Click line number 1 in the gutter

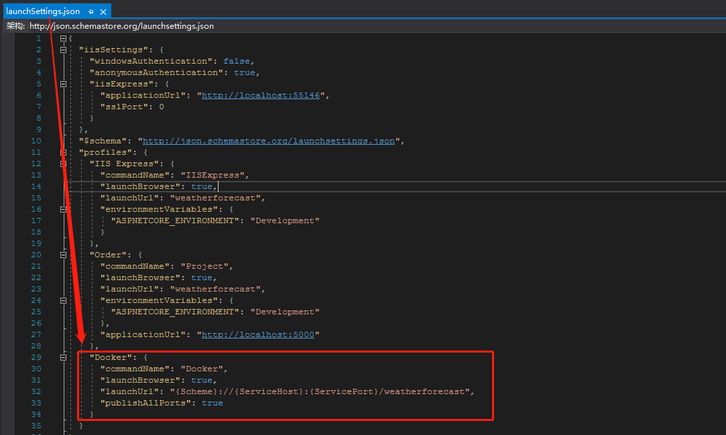(x=39, y=38)
